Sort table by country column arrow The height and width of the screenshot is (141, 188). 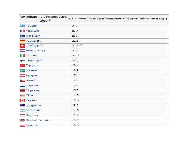point(69,19)
